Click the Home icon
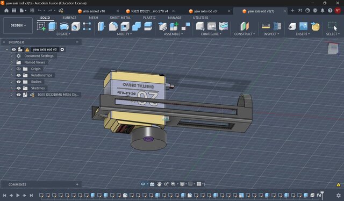344x201 pixels. pos(6,11)
